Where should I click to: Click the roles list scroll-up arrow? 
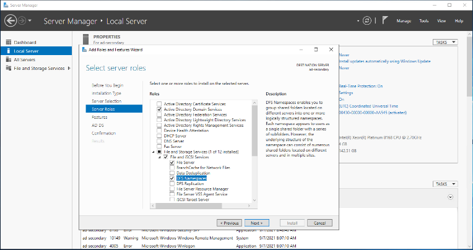pyautogui.click(x=254, y=103)
